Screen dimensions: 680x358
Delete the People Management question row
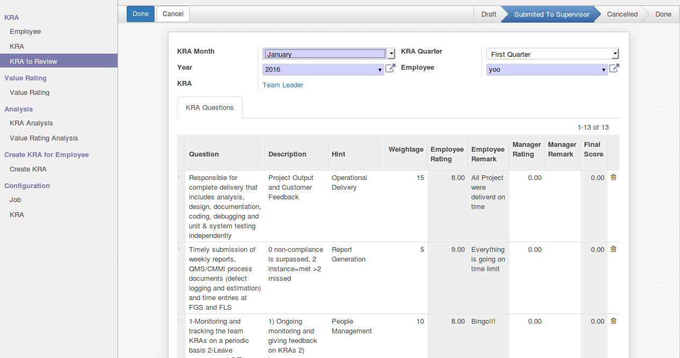pos(613,321)
